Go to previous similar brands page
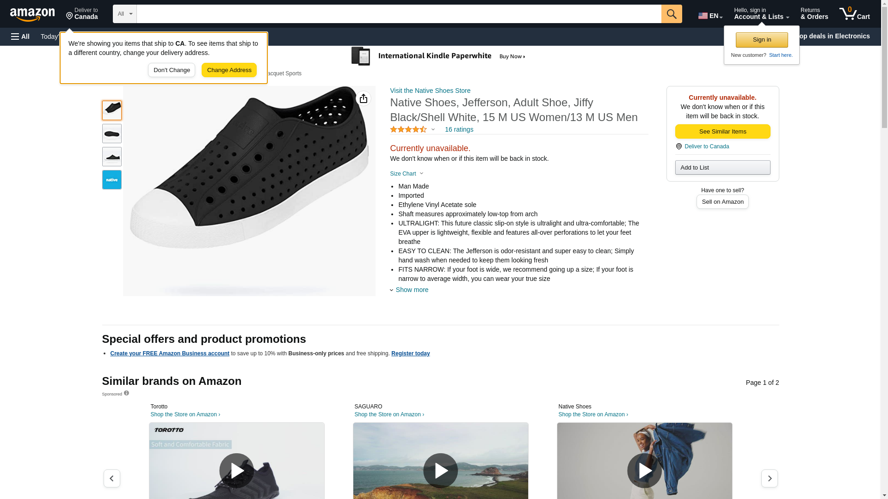Image resolution: width=888 pixels, height=499 pixels. click(111, 478)
